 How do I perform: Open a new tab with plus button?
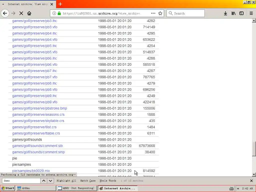tap(60, 4)
